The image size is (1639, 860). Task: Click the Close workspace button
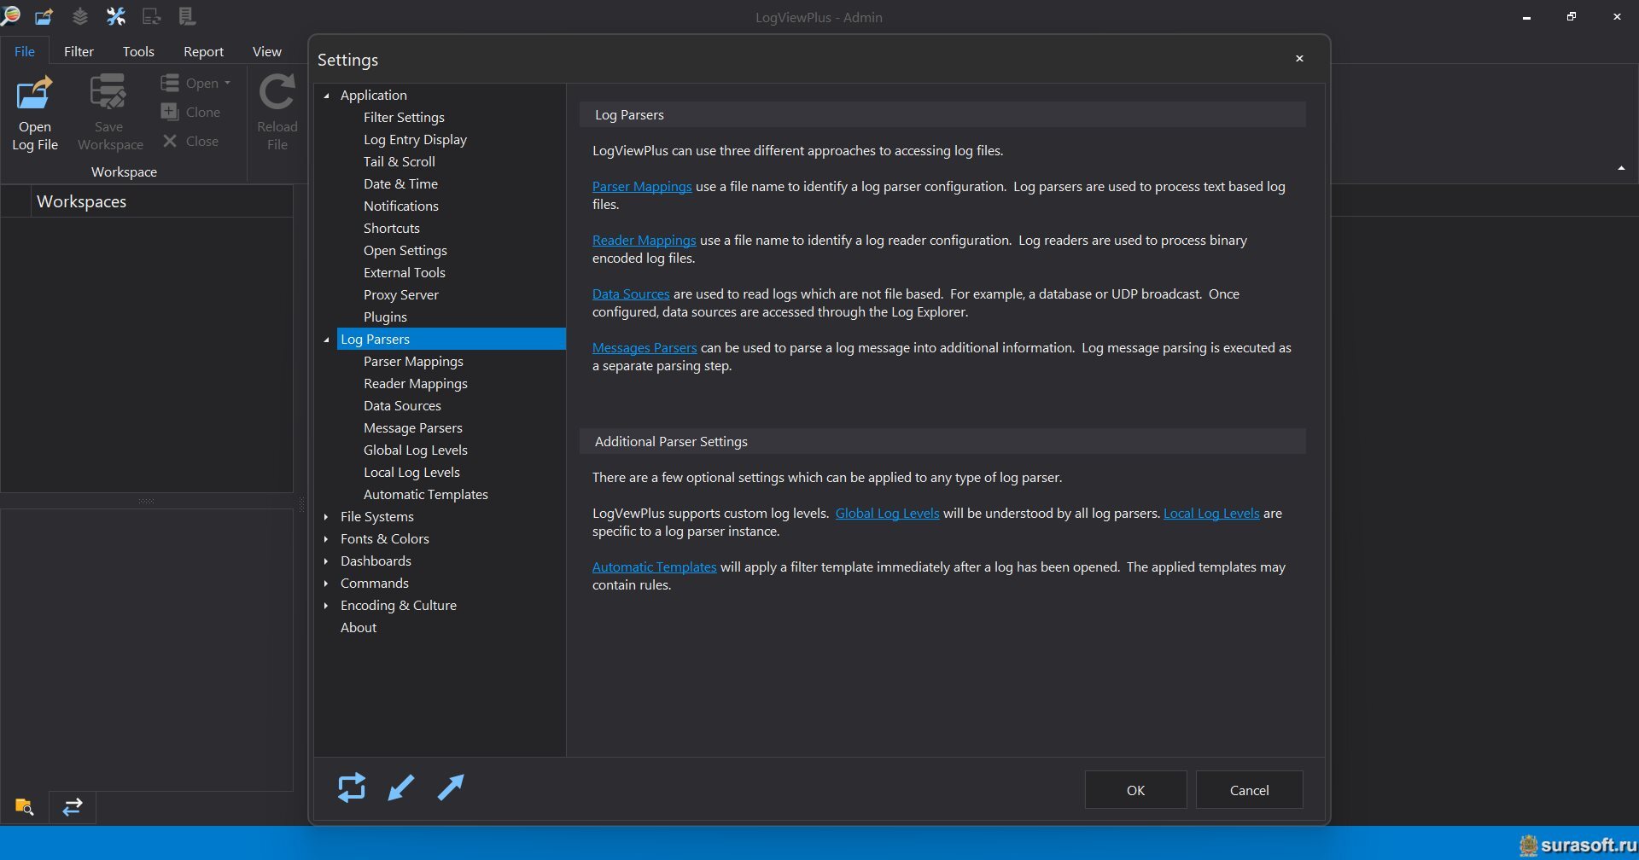pyautogui.click(x=190, y=141)
